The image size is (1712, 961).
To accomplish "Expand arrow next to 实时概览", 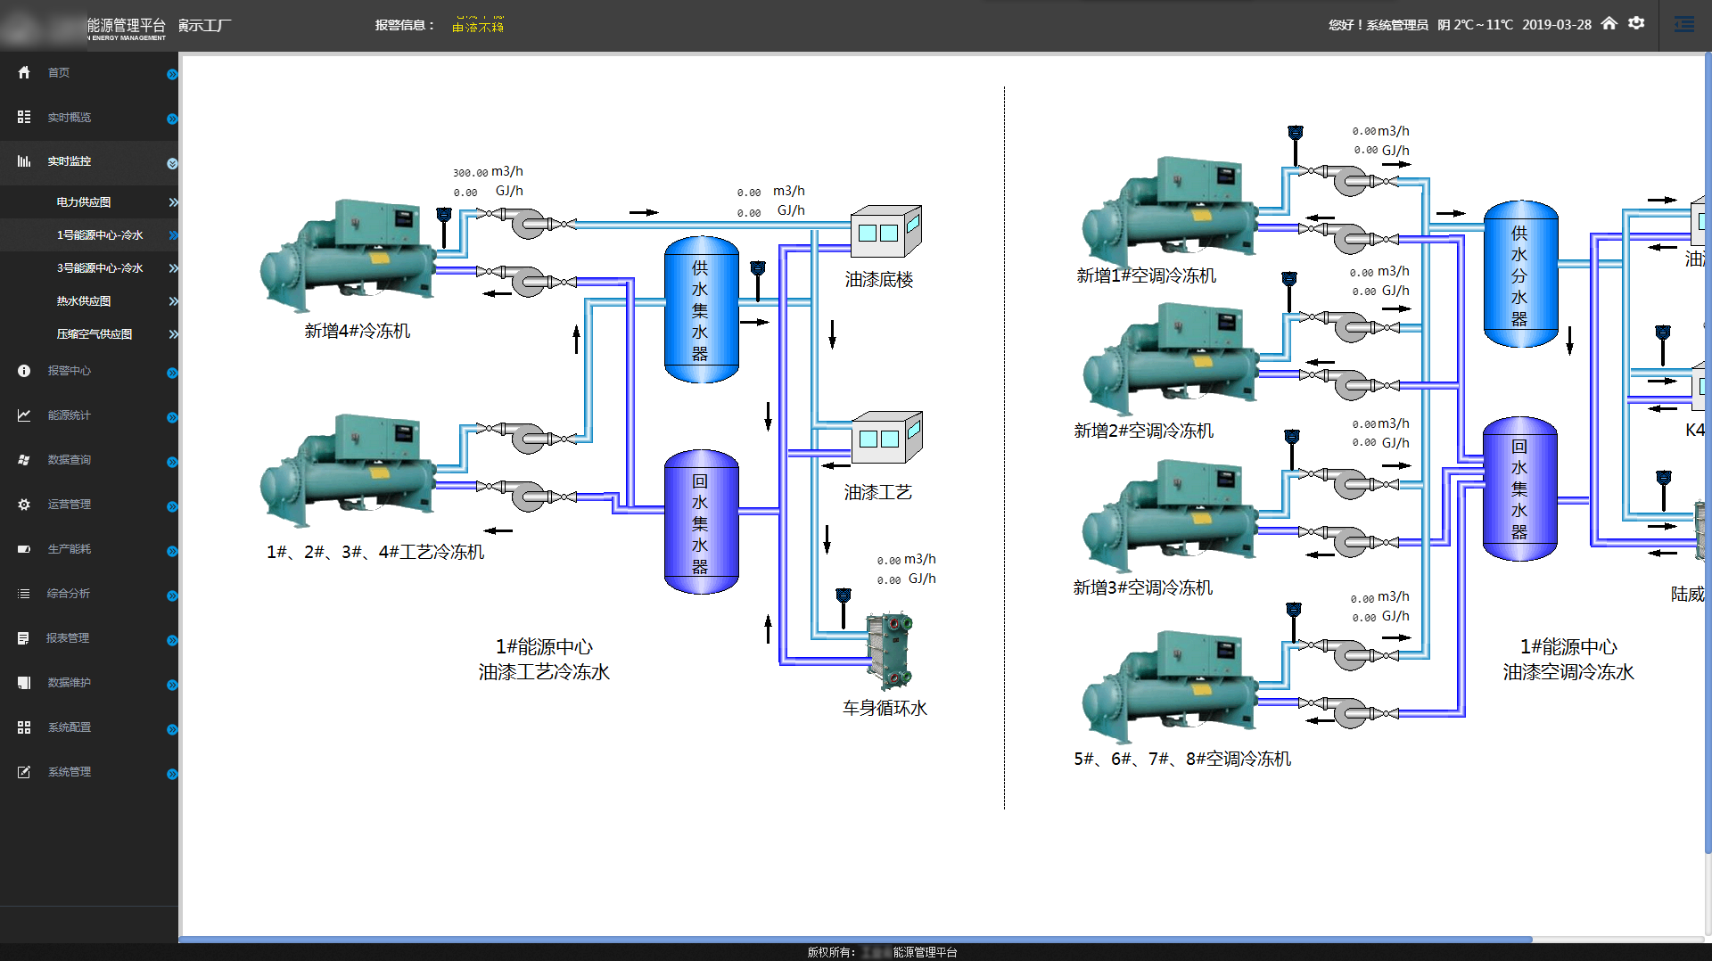I will (x=172, y=119).
